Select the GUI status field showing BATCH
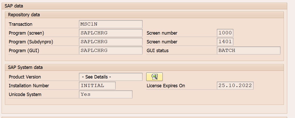 click(x=248, y=51)
